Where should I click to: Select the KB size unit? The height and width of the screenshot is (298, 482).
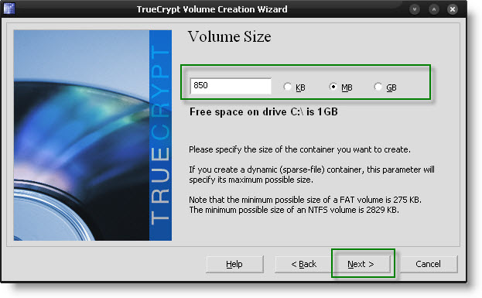pyautogui.click(x=294, y=87)
